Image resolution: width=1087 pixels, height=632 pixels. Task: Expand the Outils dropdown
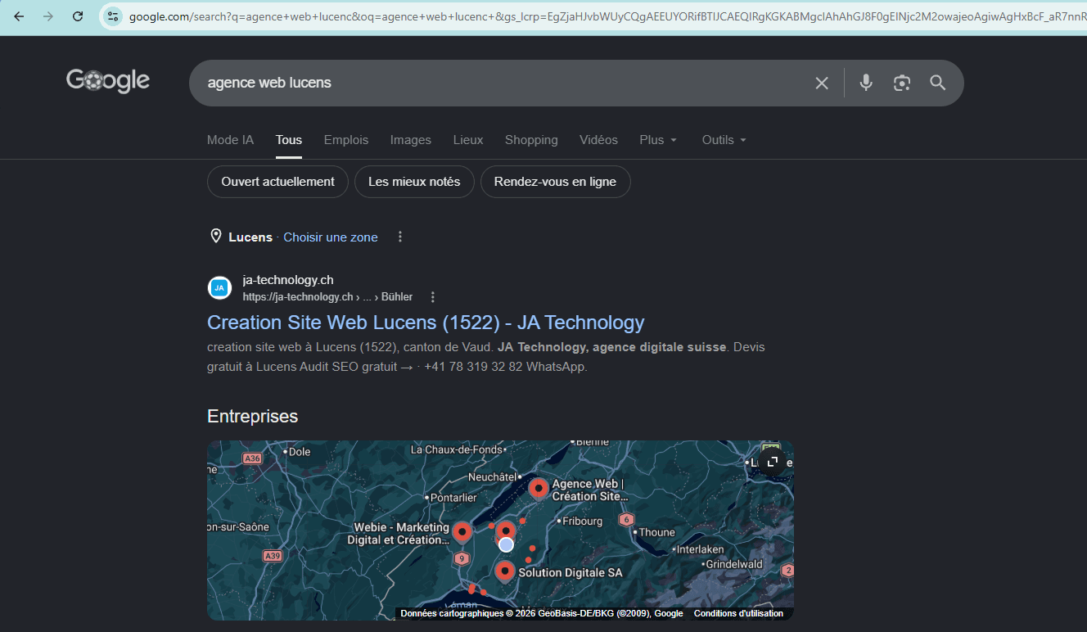[724, 140]
